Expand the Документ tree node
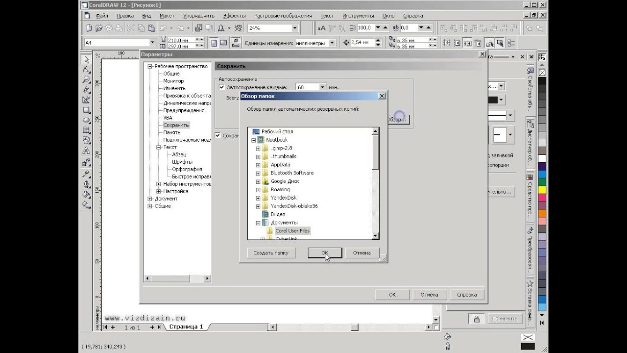Image resolution: width=627 pixels, height=353 pixels. click(x=150, y=199)
